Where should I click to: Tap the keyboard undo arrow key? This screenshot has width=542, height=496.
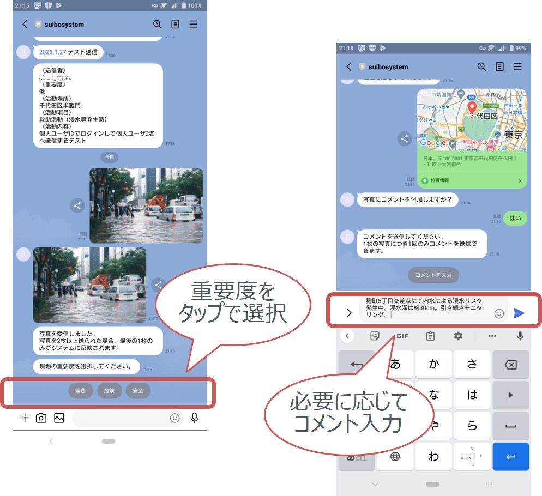pos(357,364)
